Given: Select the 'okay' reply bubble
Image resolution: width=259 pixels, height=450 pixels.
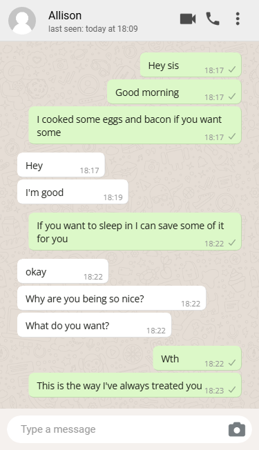Looking at the screenshot, I should [x=63, y=271].
